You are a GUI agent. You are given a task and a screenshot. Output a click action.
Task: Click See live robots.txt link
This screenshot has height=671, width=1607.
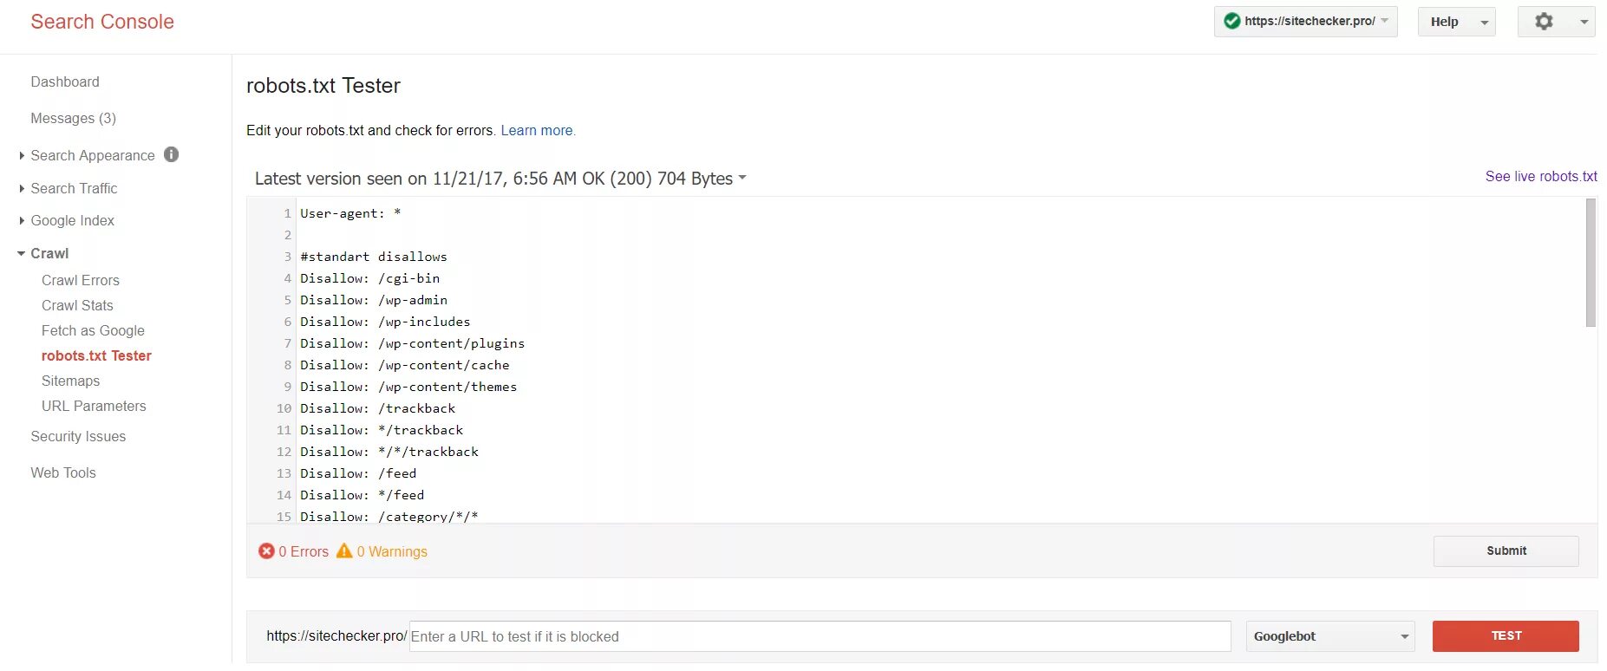pyautogui.click(x=1541, y=176)
